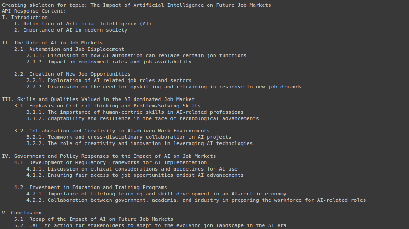The height and width of the screenshot is (229, 409).
Task: Click the 'I. Introduction' heading
Action: (25, 17)
